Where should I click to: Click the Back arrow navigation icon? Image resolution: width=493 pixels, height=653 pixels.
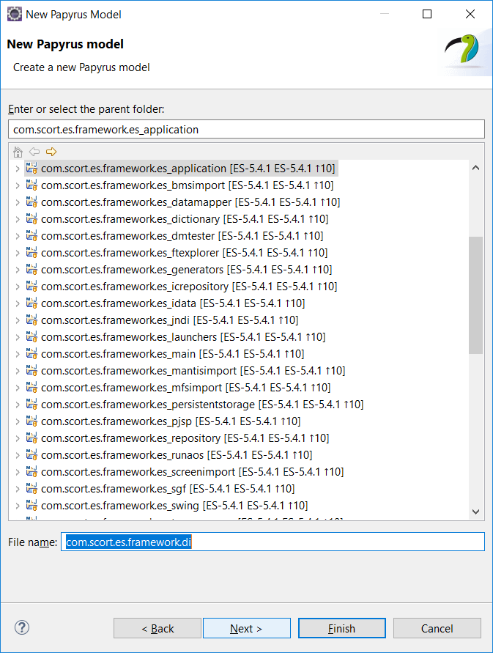click(x=34, y=152)
